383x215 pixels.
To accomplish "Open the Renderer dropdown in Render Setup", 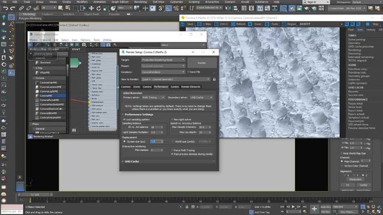I will 163,72.
